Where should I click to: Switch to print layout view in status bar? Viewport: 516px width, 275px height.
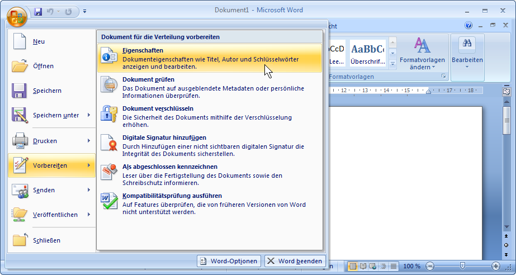(353, 266)
